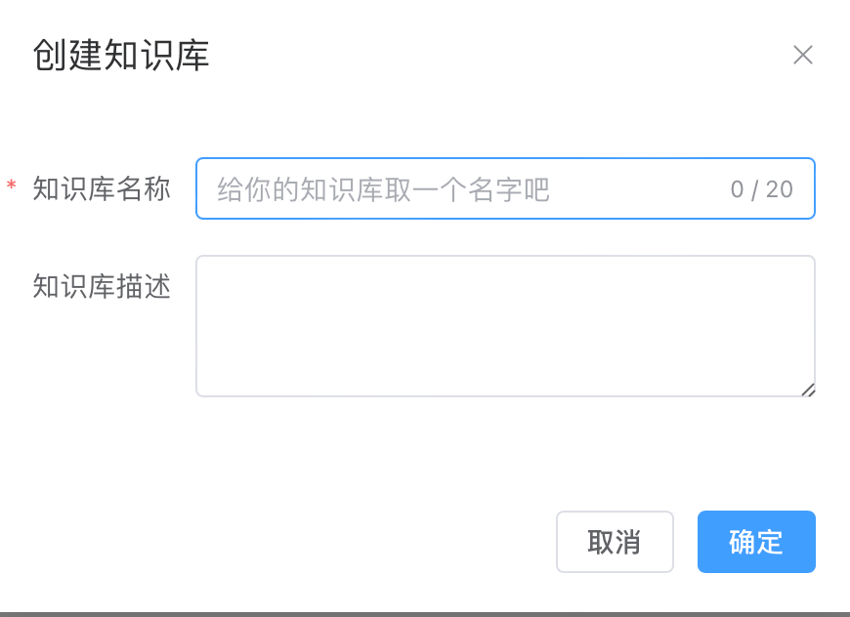Click 名字吧 in the name placeholder

[x=509, y=189]
